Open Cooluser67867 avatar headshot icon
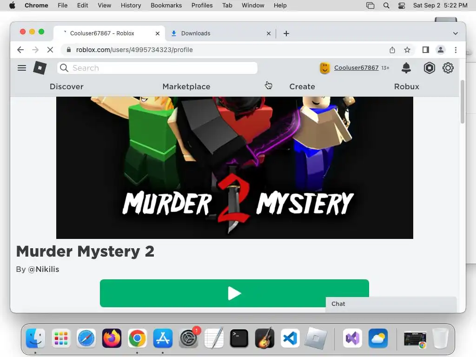Viewport: 476px width, 357px height. (324, 68)
